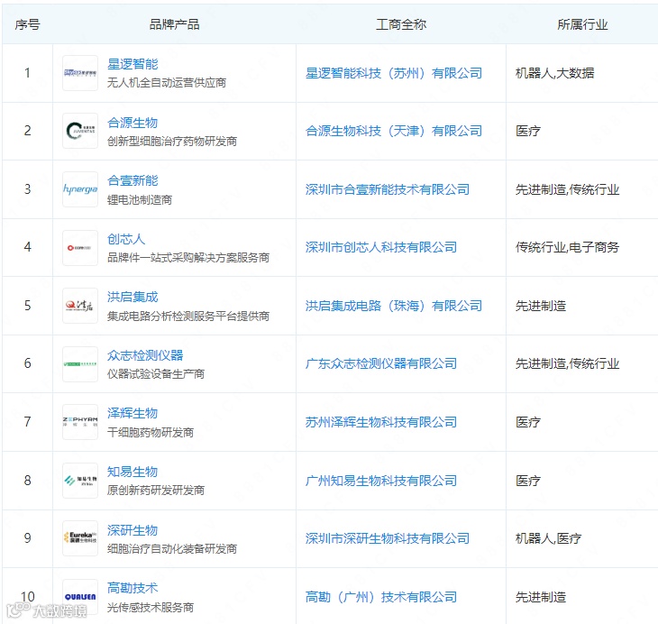Viewport: 658px width, 624px height.
Task: Click the 知易生物 logo icon
Action: click(80, 480)
